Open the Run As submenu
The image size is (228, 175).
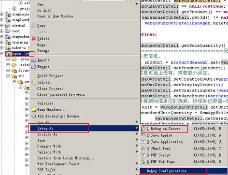[x=85, y=122]
